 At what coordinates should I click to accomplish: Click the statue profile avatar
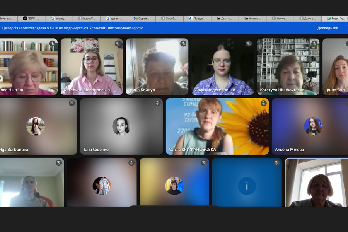[102, 186]
